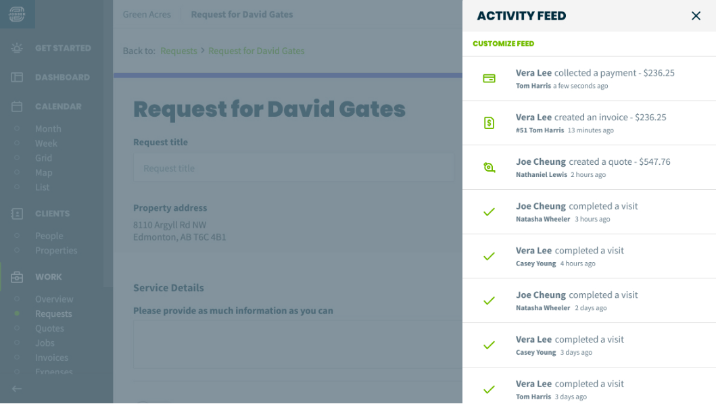
Task: Click the quote magnifier icon for Joe Cheung
Action: [489, 168]
